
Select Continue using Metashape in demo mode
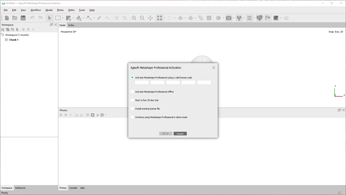(x=132, y=117)
